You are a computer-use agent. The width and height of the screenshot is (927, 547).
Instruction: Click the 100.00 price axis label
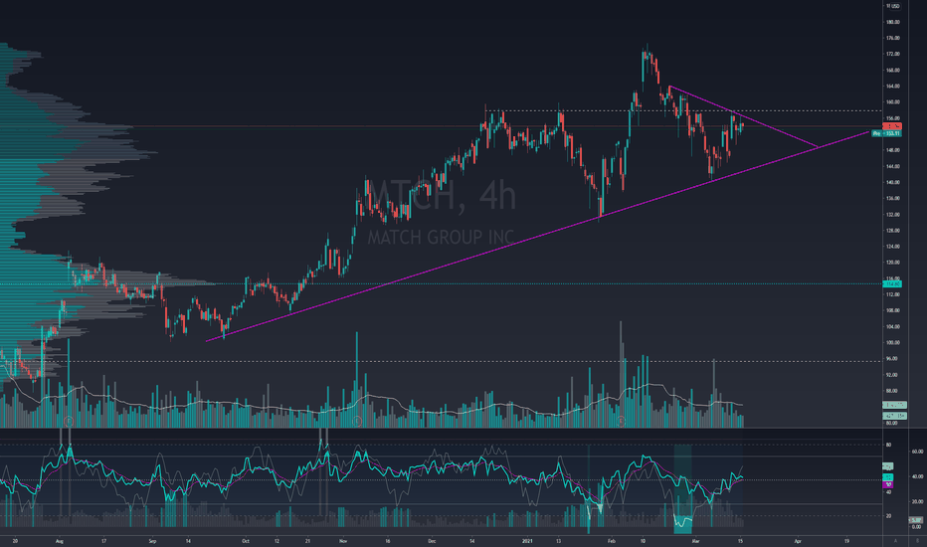pos(893,342)
